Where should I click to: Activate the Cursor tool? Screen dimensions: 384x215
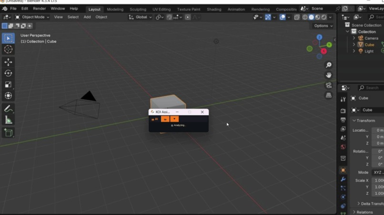click(8, 49)
